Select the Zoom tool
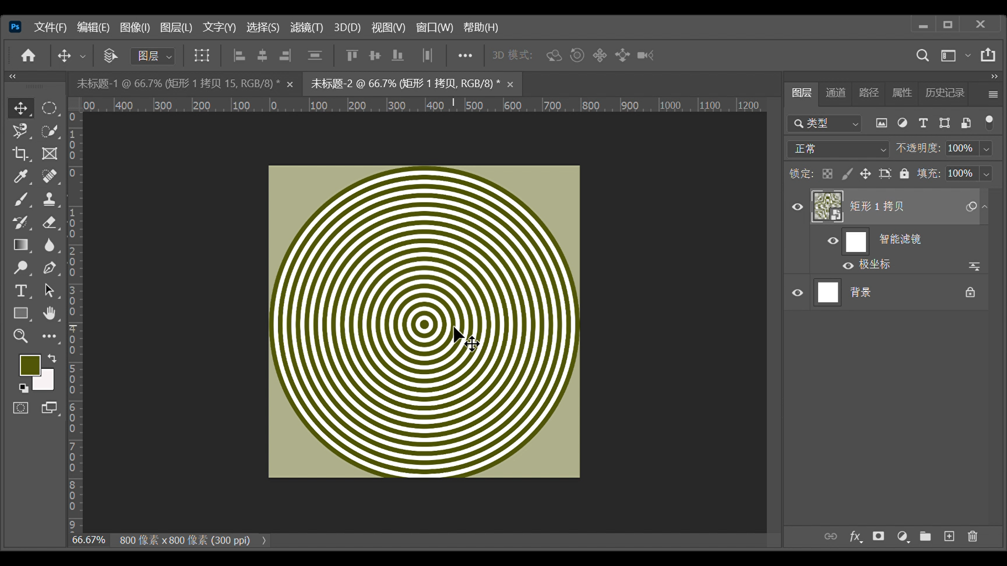The width and height of the screenshot is (1007, 566). [20, 336]
